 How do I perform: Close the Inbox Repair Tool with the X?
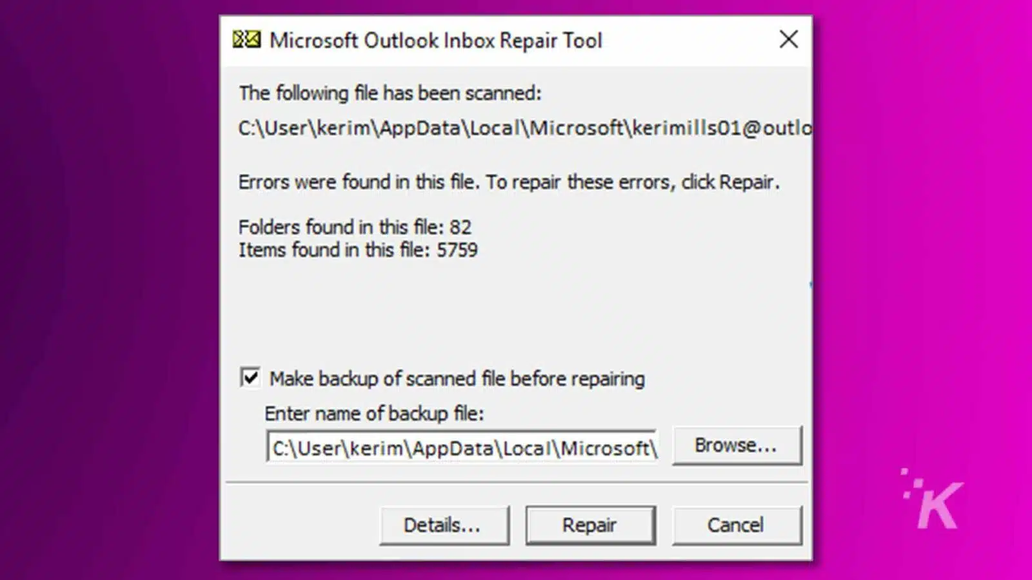(x=788, y=39)
